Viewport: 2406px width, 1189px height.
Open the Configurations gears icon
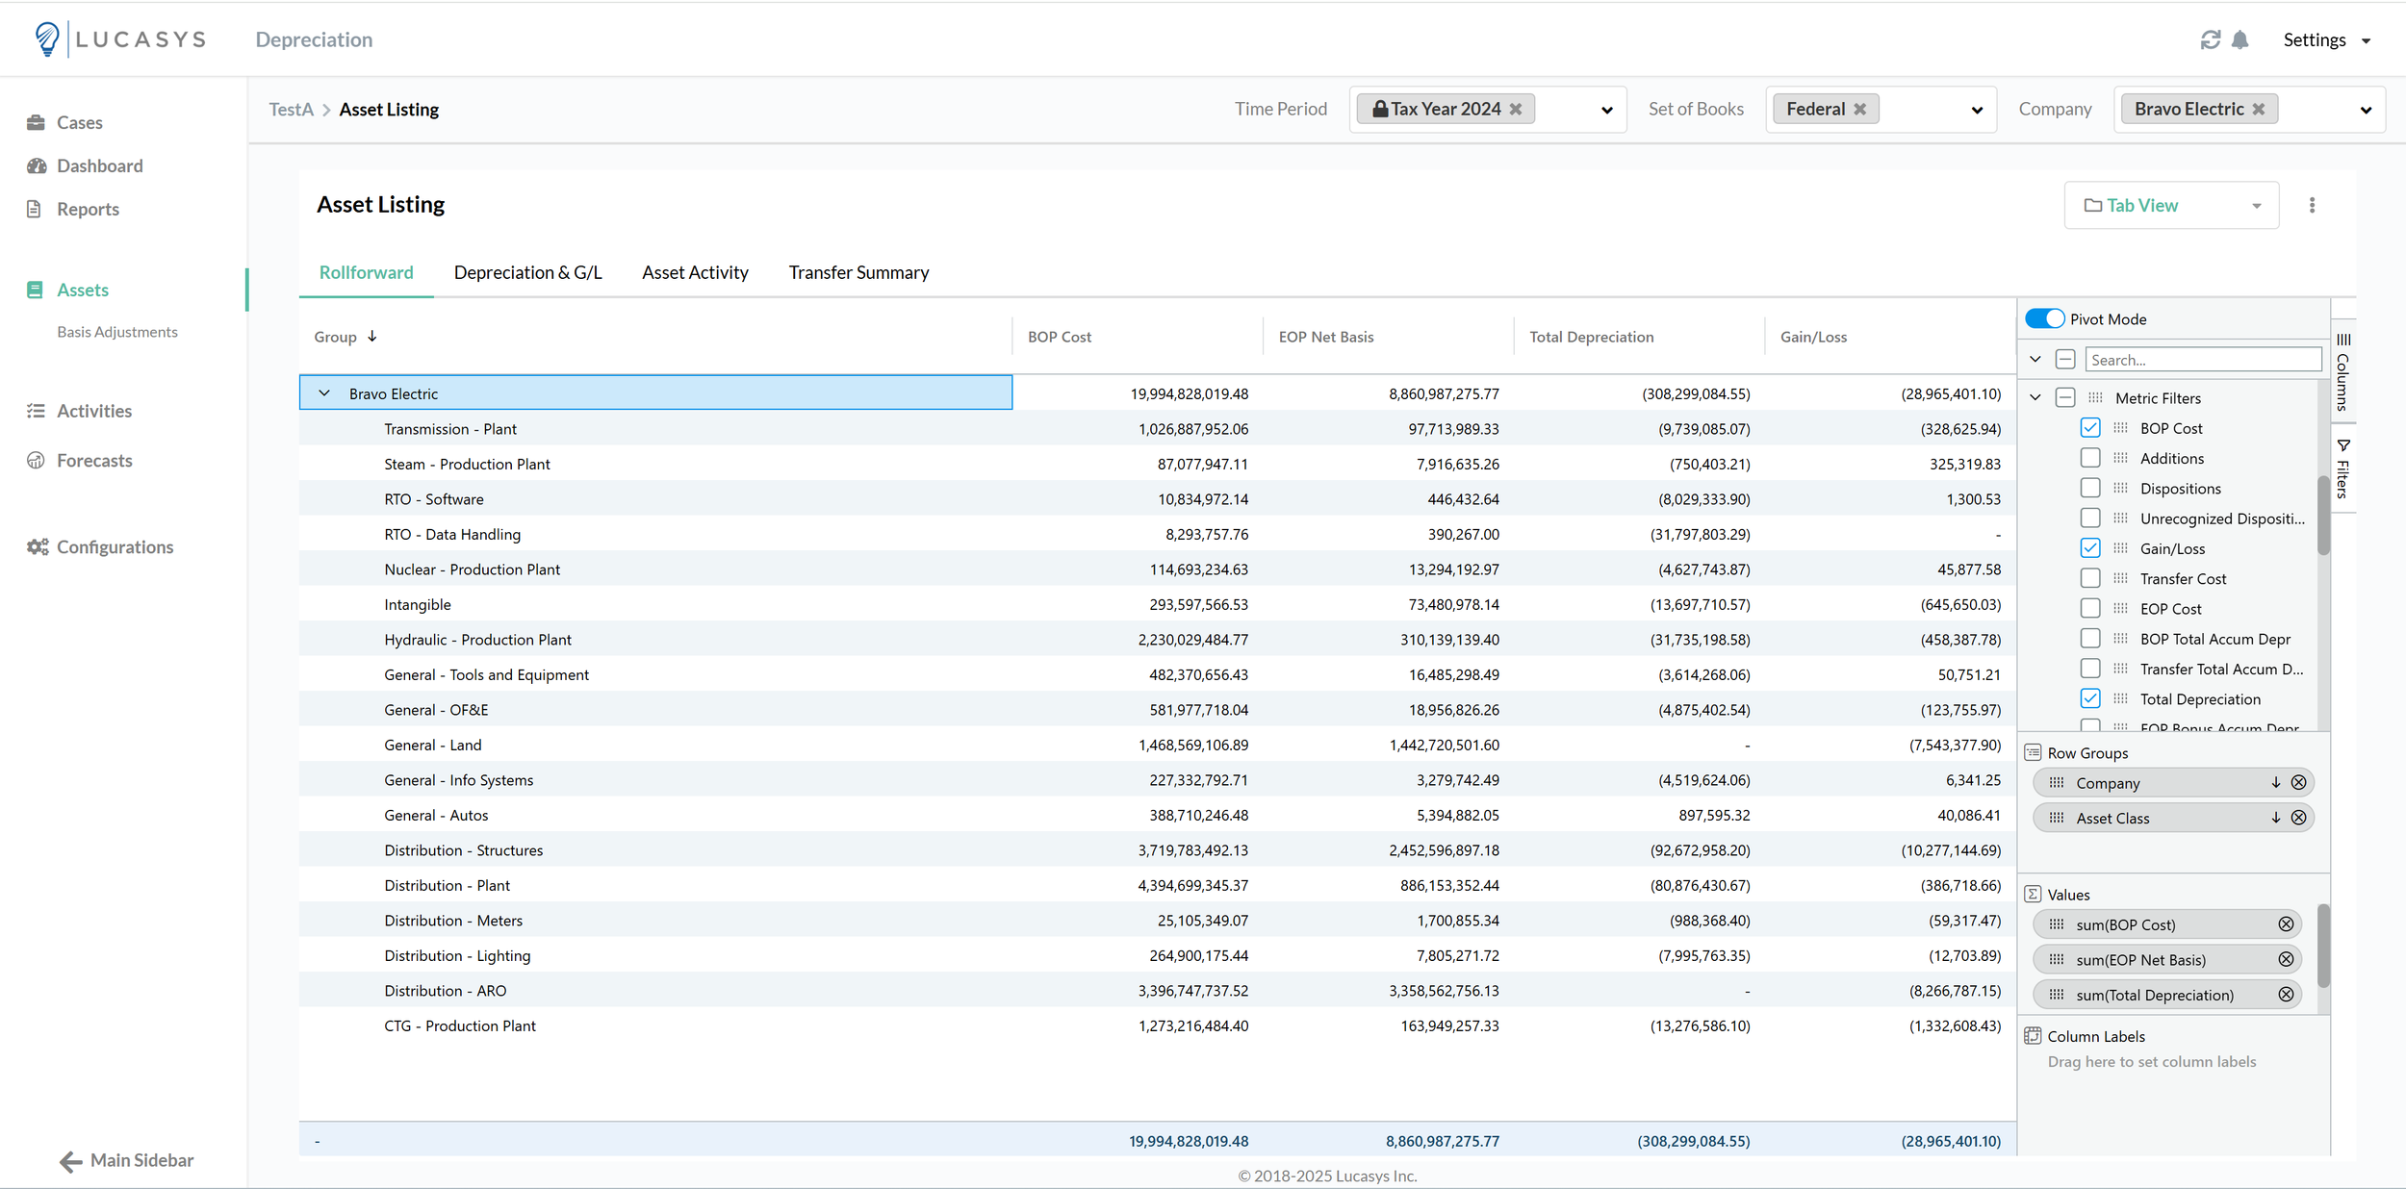click(37, 546)
